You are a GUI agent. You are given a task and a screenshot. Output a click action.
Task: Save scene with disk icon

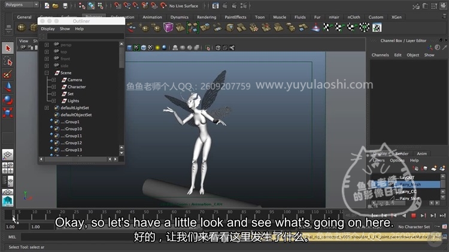65,5
